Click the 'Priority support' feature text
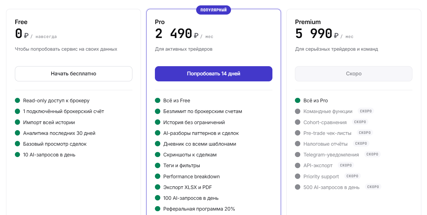This screenshot has height=215, width=427. (321, 177)
